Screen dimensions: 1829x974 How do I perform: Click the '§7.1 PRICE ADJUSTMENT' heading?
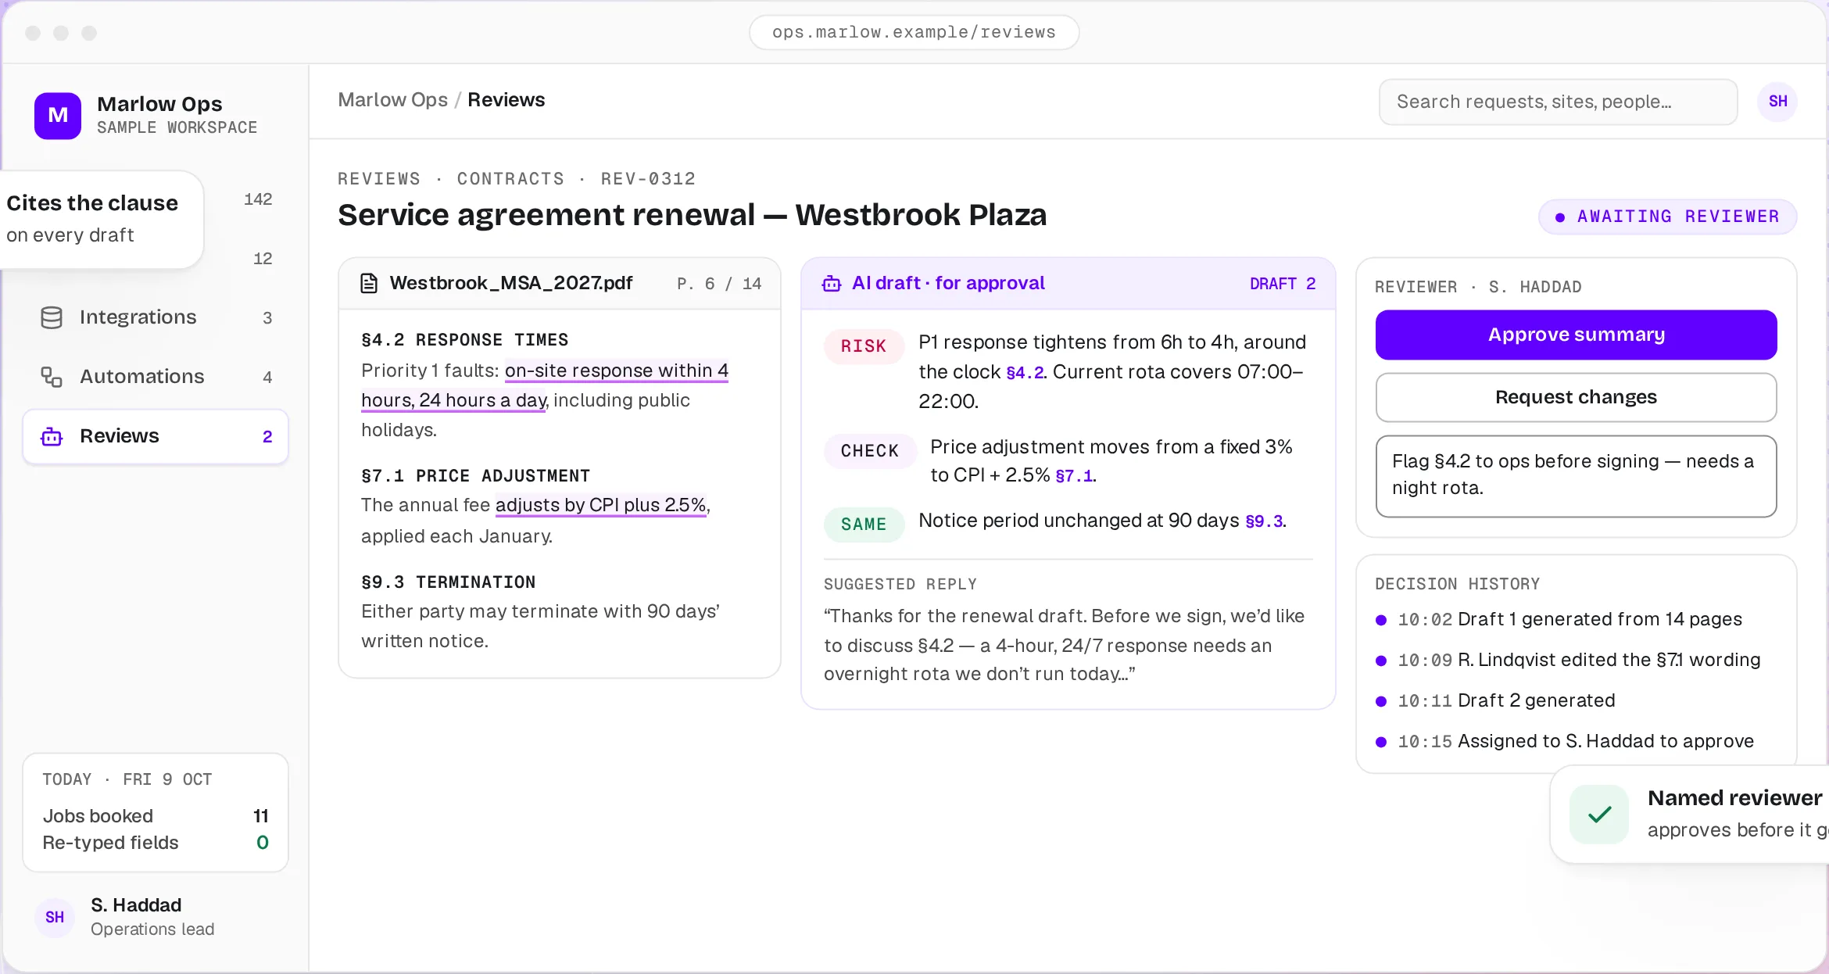click(x=475, y=476)
